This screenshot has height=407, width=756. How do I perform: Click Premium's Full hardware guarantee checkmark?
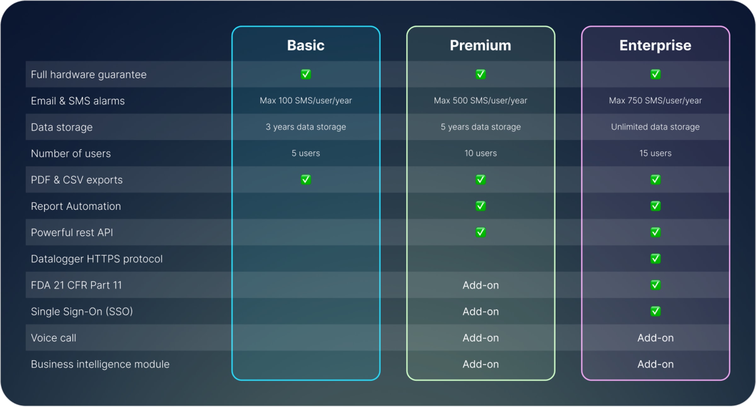coord(480,74)
